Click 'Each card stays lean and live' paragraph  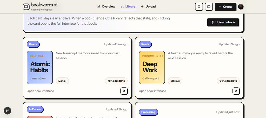tap(98, 21)
